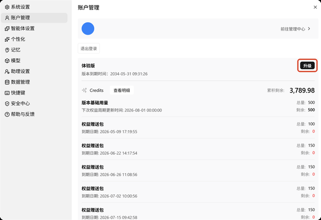Click the 智能体设置 puzzle icon
Viewport: 321px width, 220px height.
click(7, 28)
